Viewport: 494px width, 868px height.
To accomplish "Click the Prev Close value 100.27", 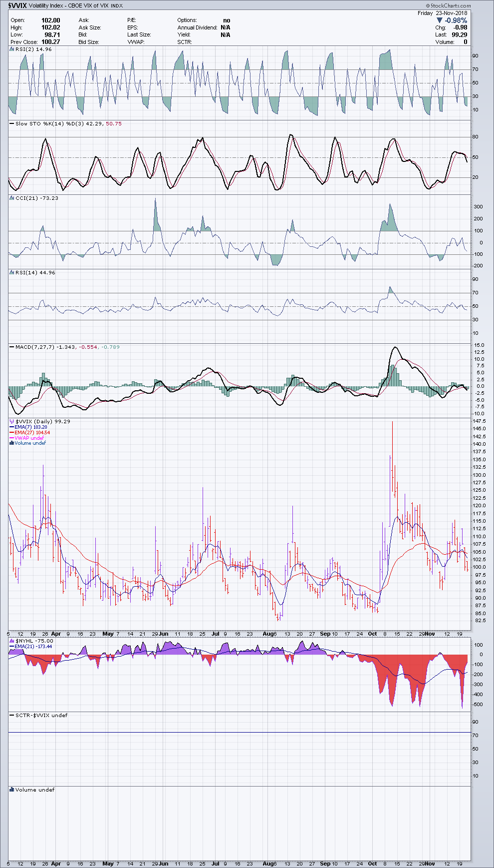I will pyautogui.click(x=50, y=42).
